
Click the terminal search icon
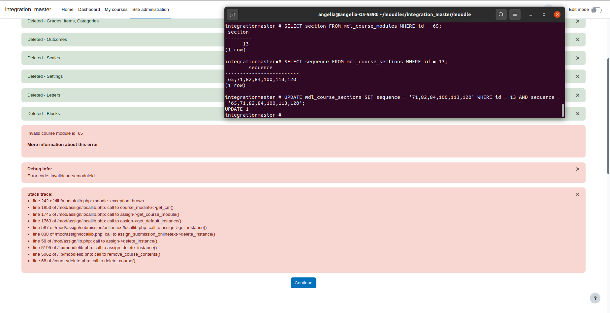point(501,14)
